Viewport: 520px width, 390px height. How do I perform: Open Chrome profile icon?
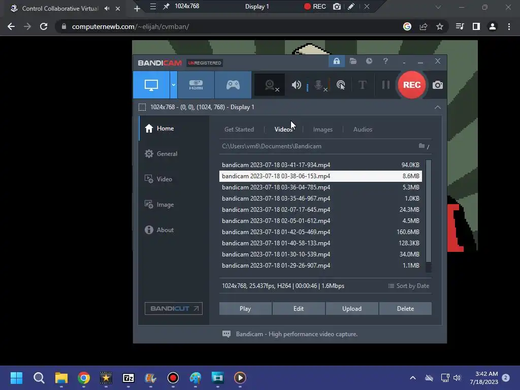coord(492,26)
